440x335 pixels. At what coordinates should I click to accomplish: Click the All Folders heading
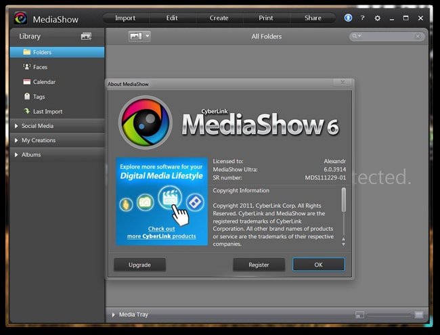pos(267,37)
